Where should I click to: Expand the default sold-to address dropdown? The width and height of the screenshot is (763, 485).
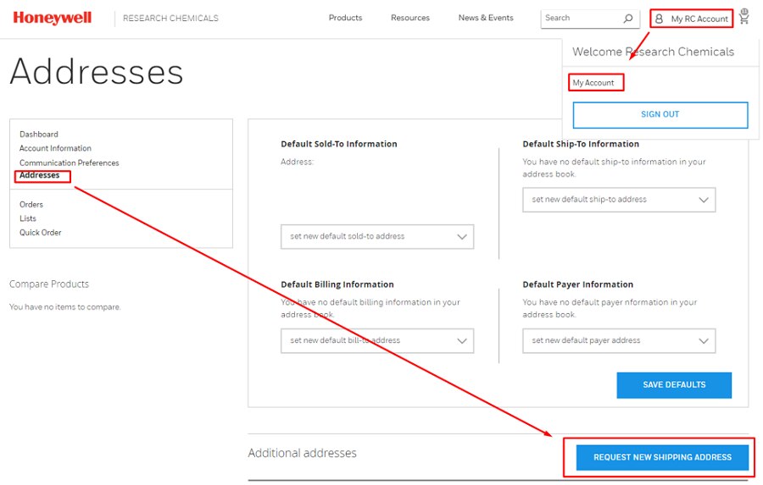point(376,237)
